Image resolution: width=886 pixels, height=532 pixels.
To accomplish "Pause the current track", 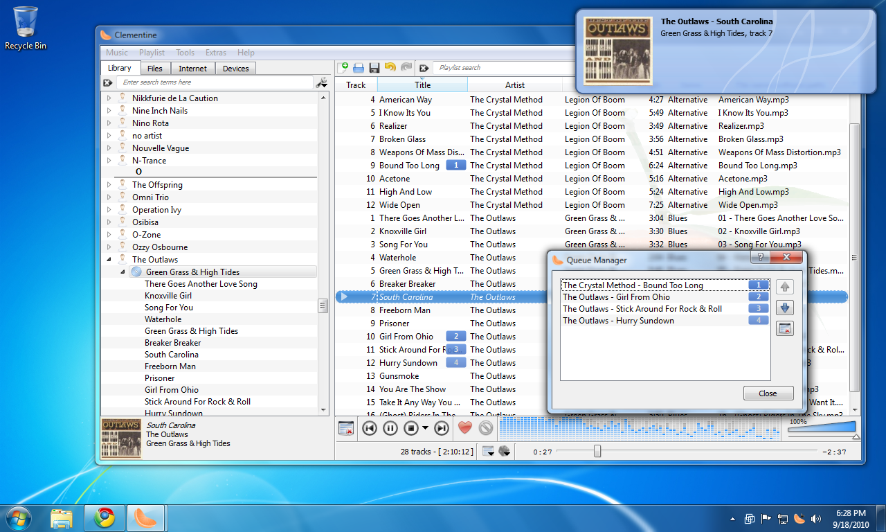I will pos(390,428).
